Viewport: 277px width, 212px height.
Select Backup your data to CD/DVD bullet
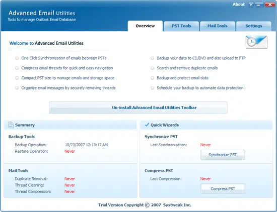pyautogui.click(x=152, y=58)
